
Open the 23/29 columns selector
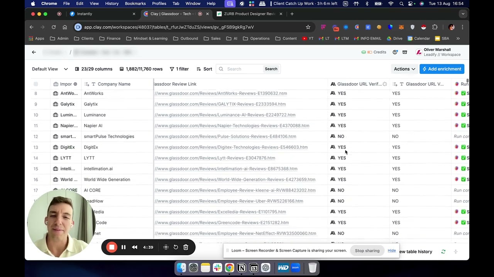click(94, 69)
